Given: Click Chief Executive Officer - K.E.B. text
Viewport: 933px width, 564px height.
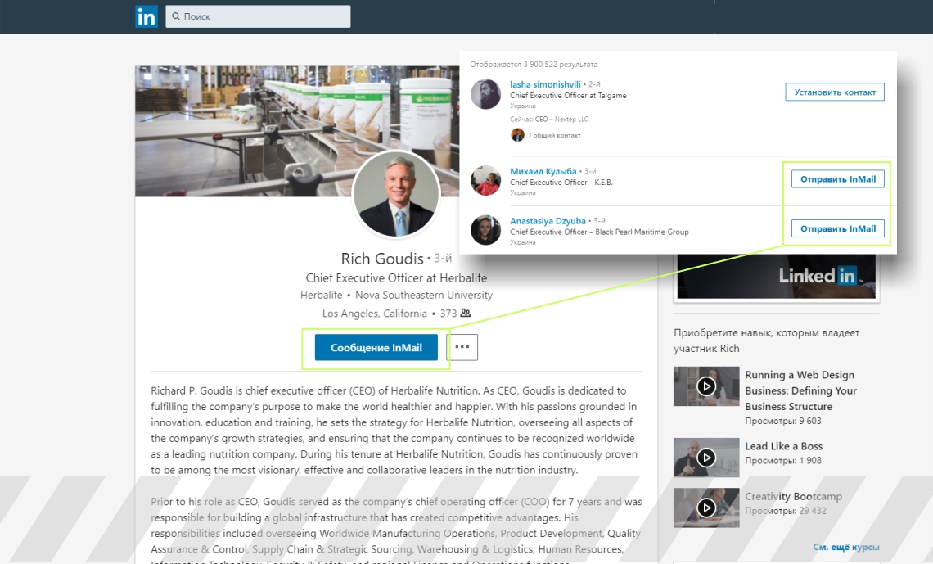Looking at the screenshot, I should click(x=561, y=183).
